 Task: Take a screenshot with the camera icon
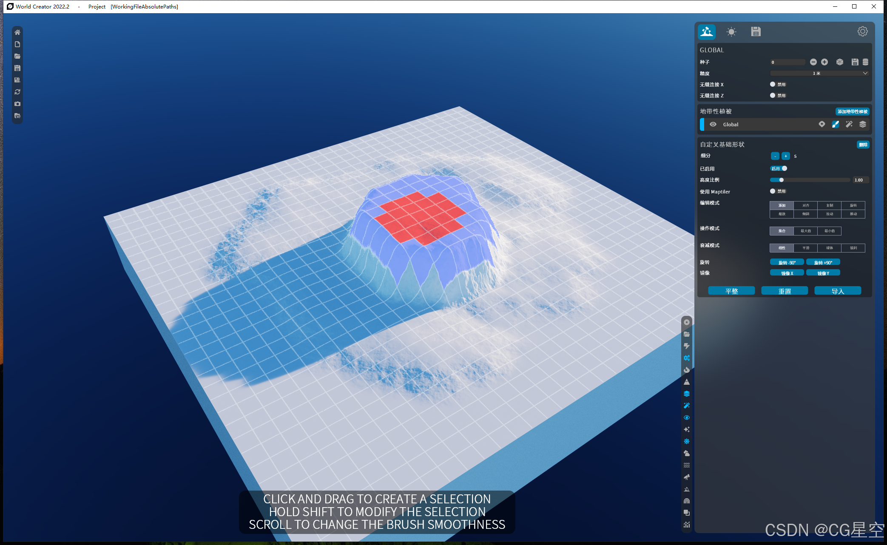[x=17, y=104]
